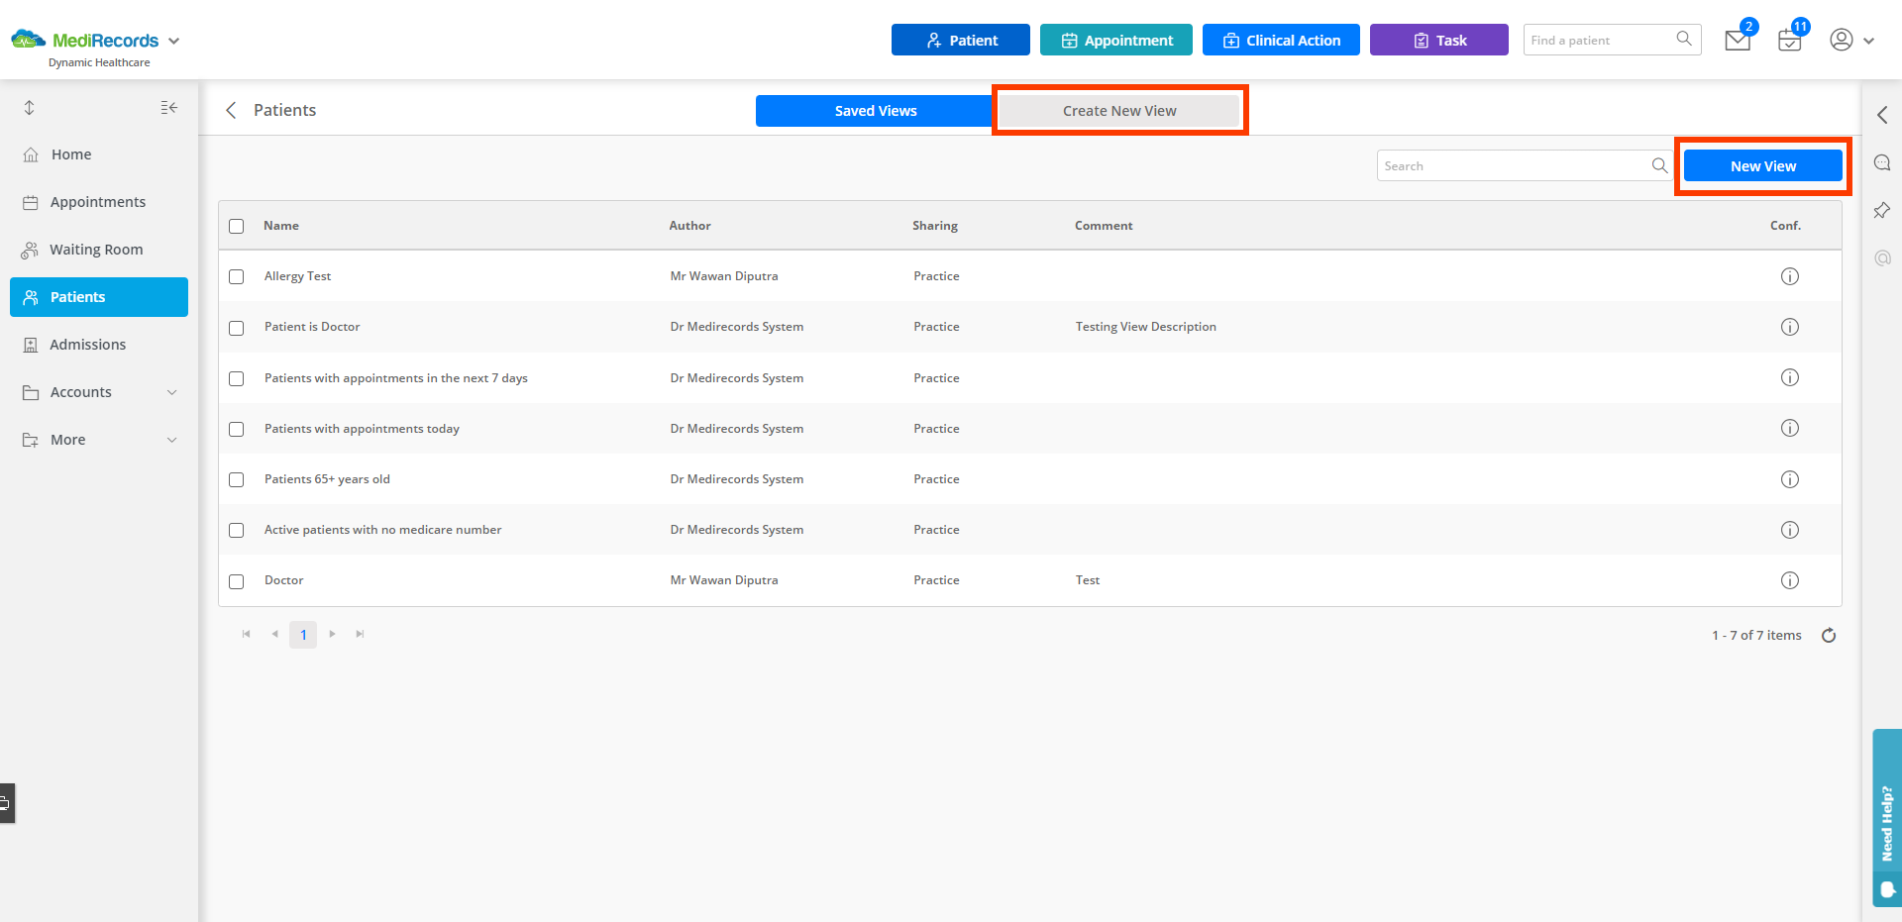The height and width of the screenshot is (922, 1902).
Task: Refresh the views list via refresh control
Action: click(1829, 635)
